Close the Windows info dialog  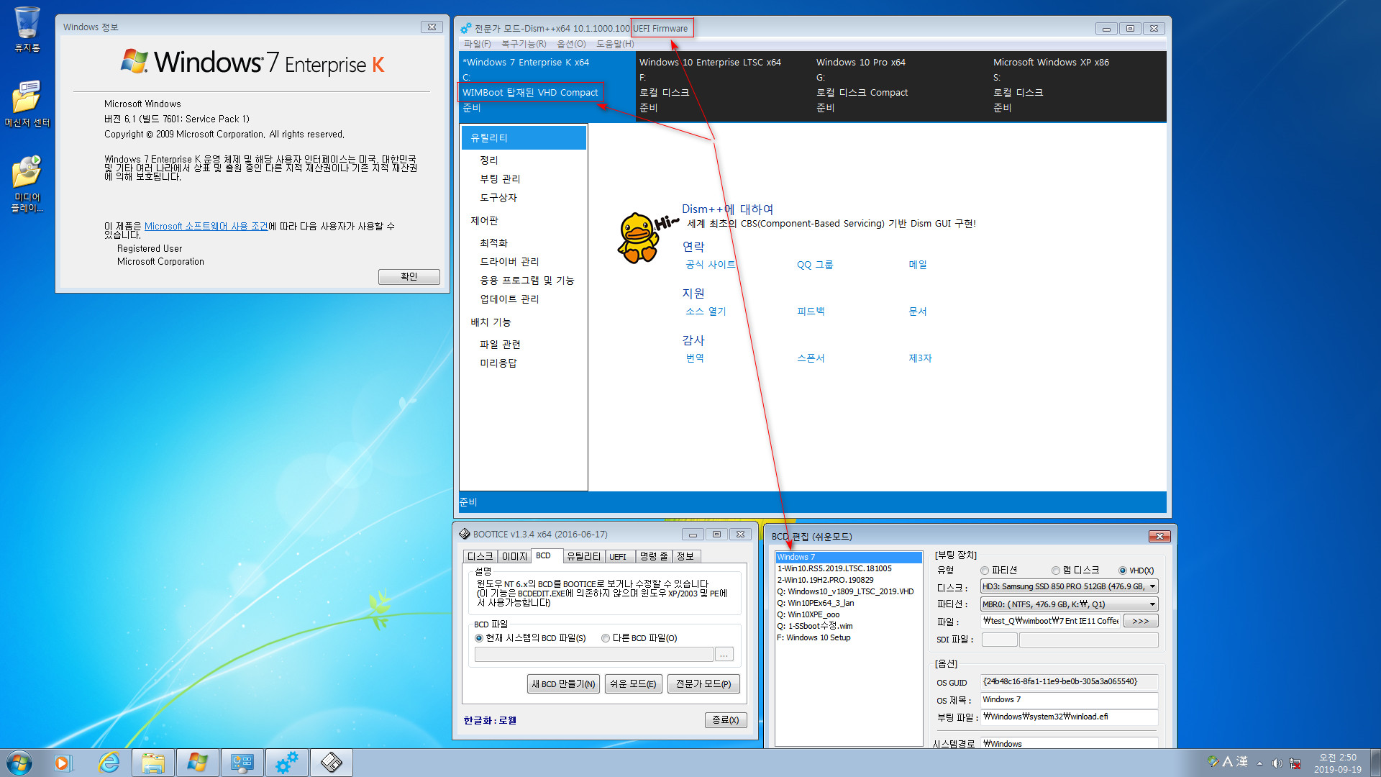click(432, 27)
